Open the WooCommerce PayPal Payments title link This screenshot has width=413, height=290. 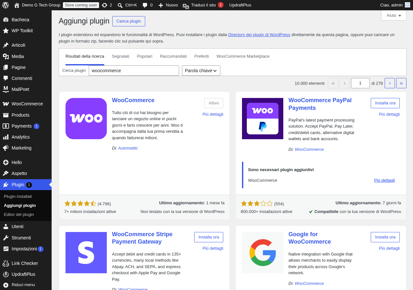coord(320,104)
